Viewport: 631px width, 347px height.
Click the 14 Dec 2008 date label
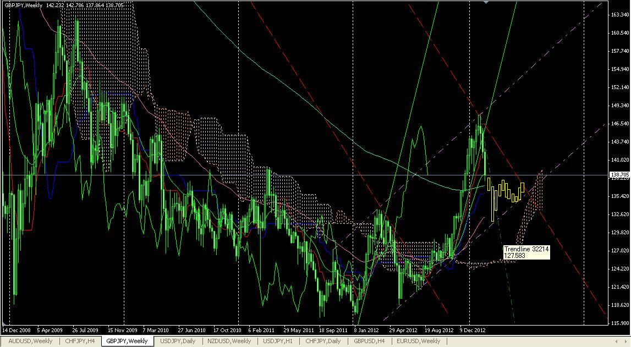point(17,330)
